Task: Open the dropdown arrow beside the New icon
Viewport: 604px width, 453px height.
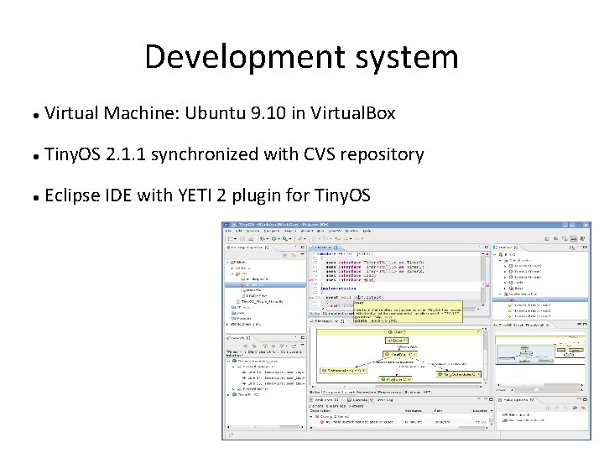Action: pyautogui.click(x=235, y=239)
